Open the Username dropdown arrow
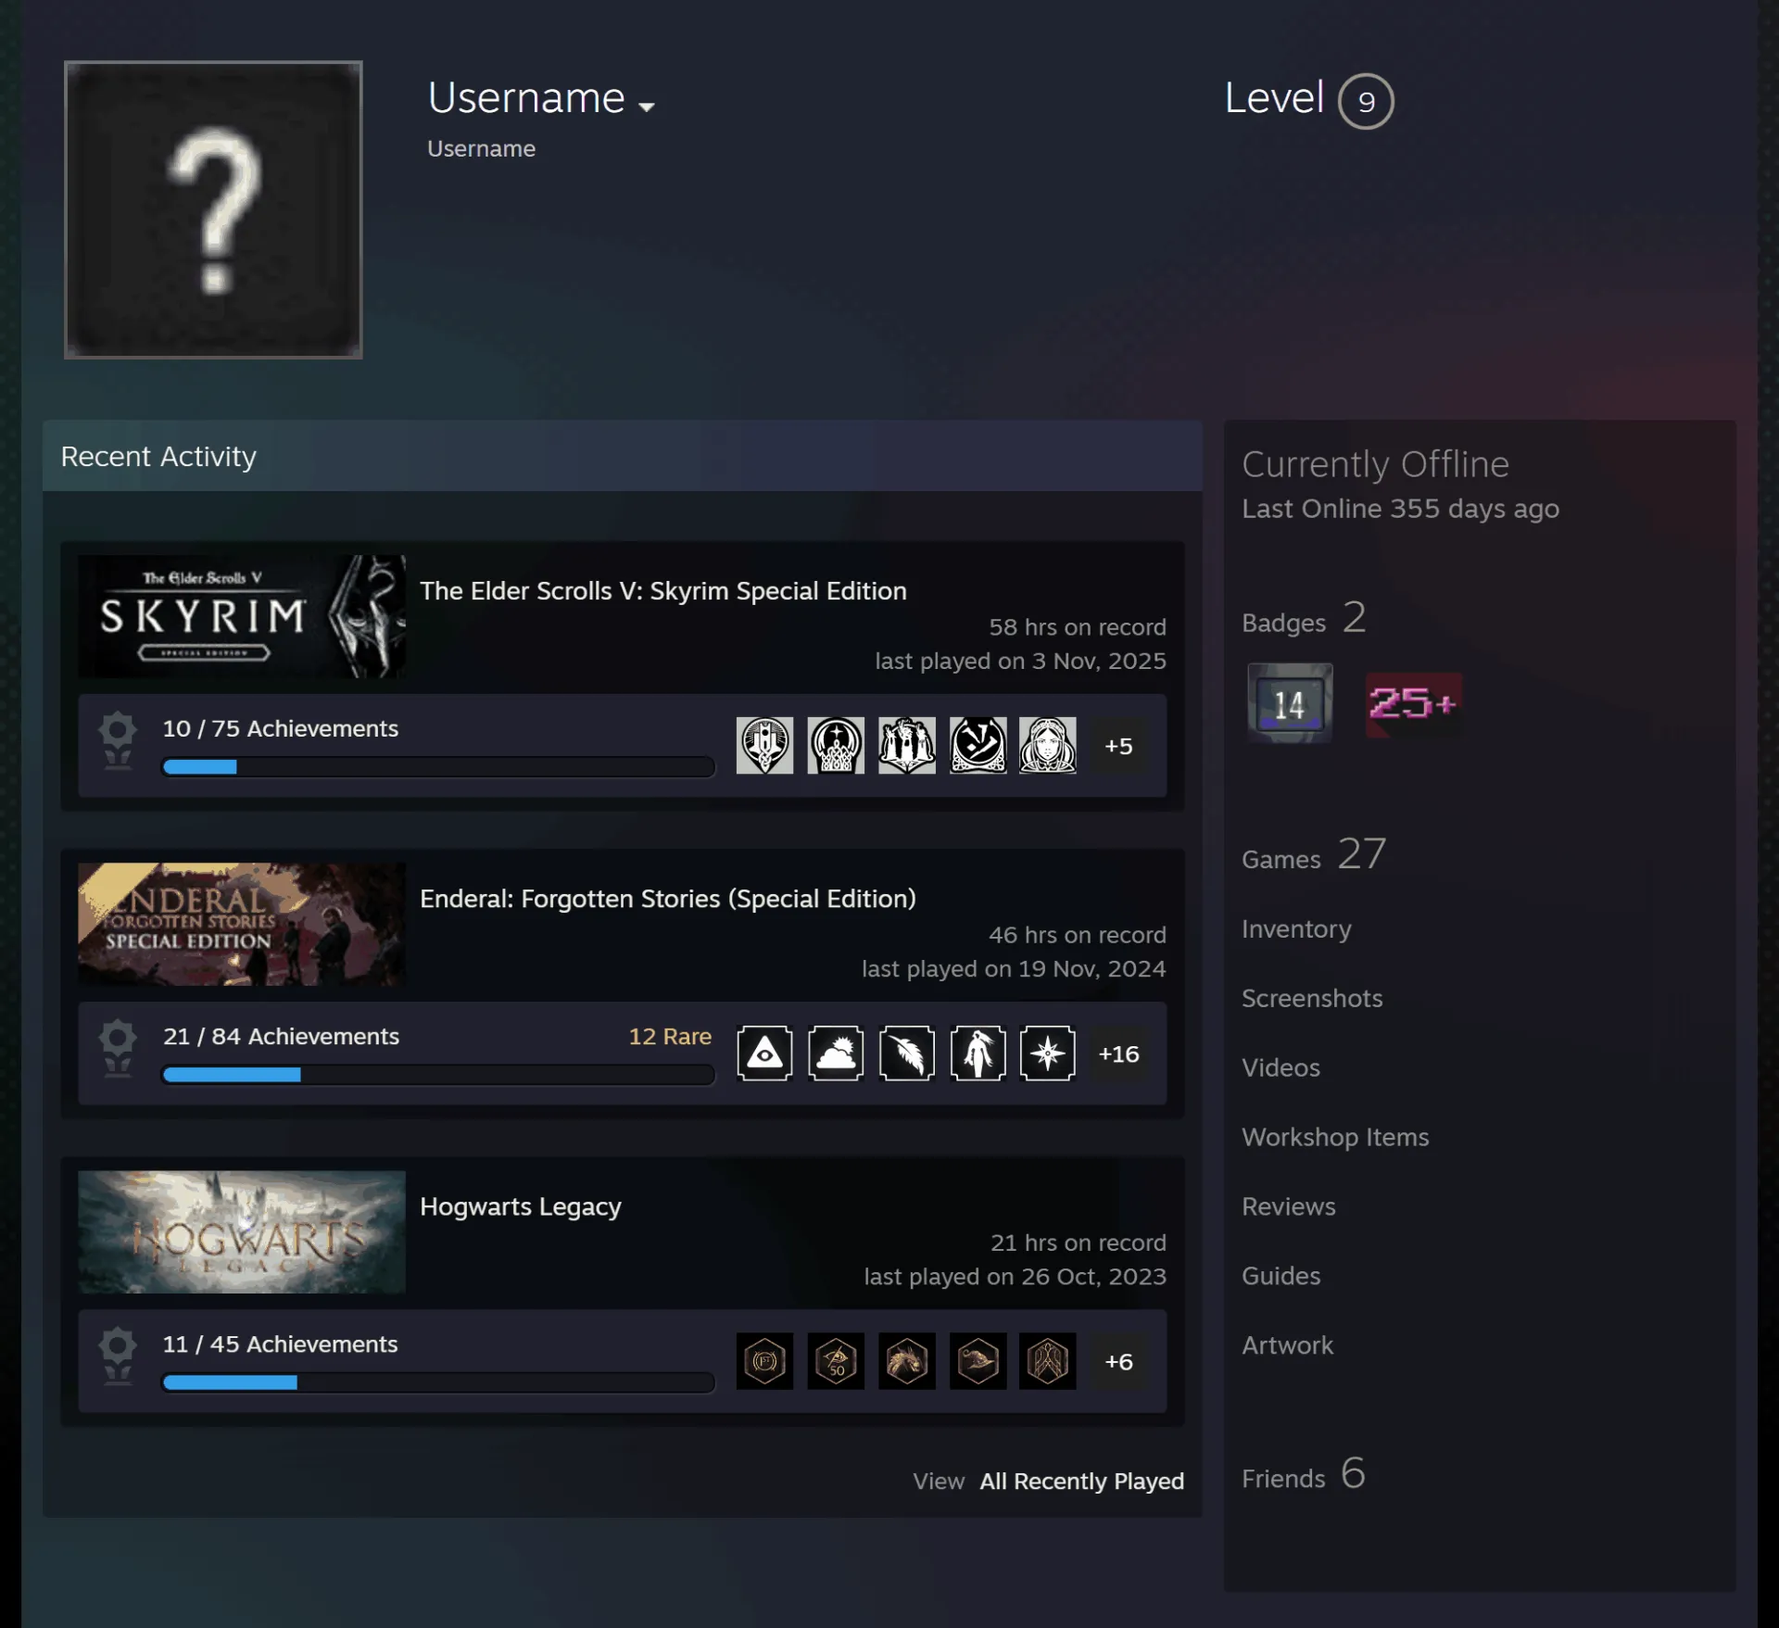Viewport: 1779px width, 1628px height. 647,107
